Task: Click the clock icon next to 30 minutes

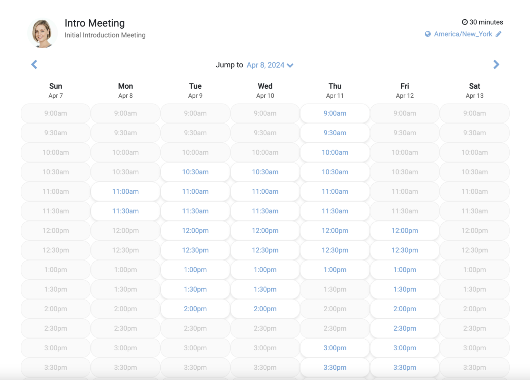Action: point(464,22)
